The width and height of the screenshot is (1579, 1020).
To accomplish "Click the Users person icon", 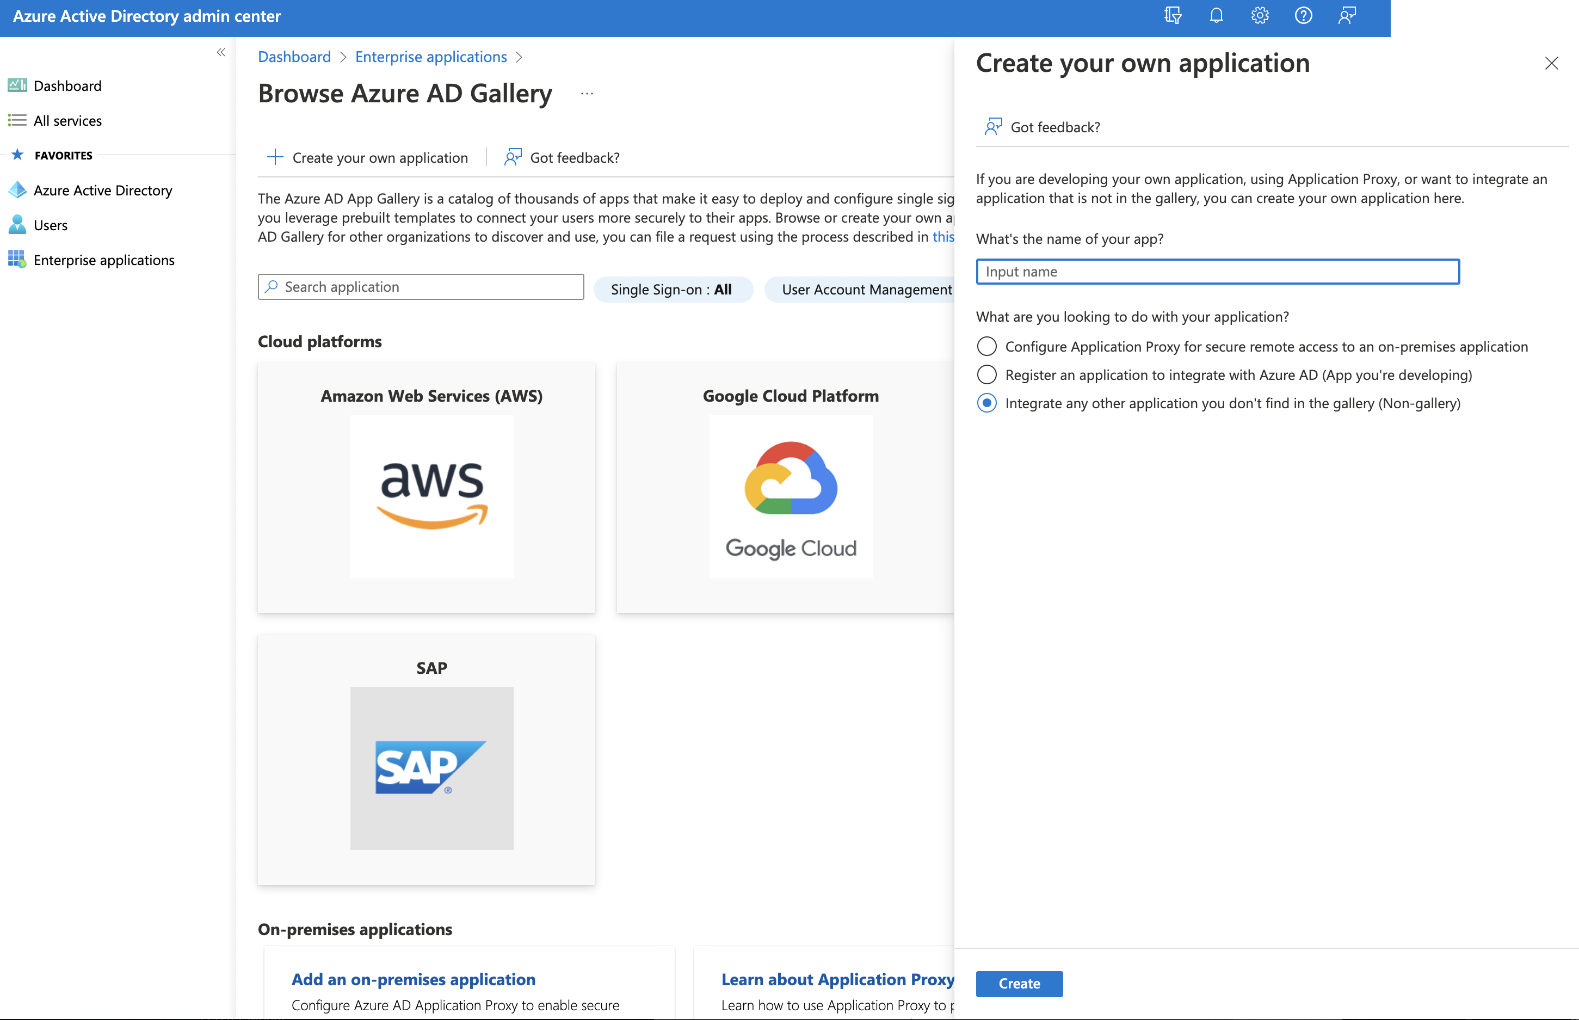I will pyautogui.click(x=17, y=225).
